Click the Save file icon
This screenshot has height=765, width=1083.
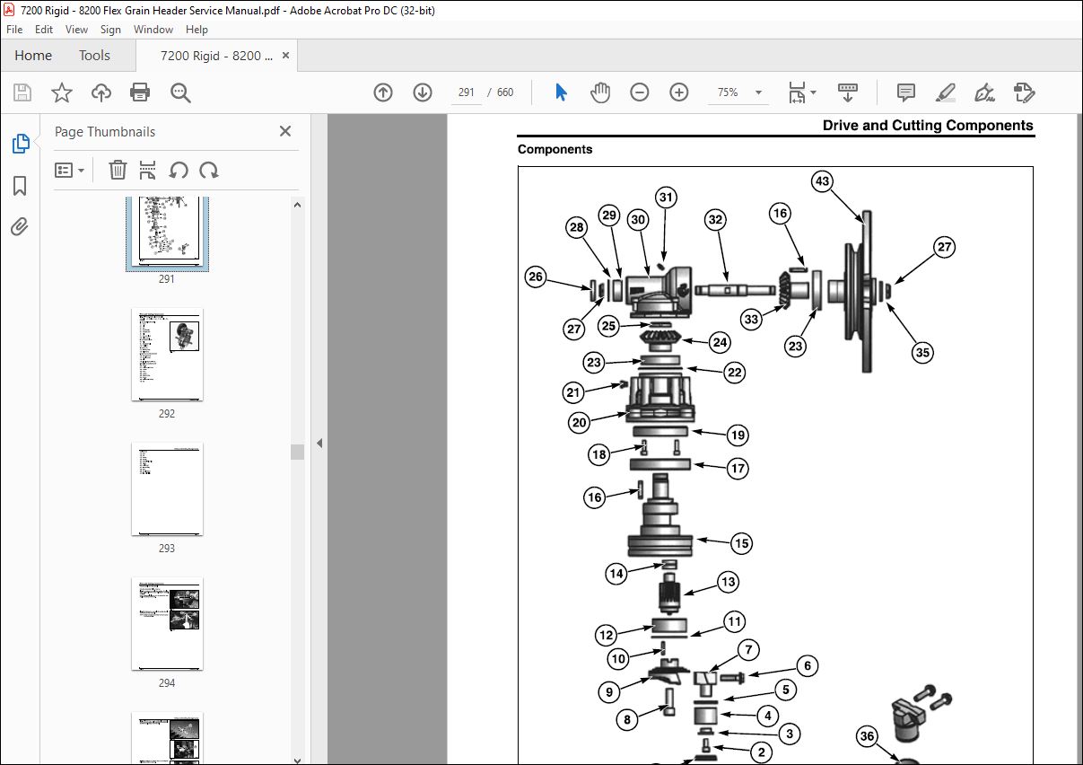(22, 92)
